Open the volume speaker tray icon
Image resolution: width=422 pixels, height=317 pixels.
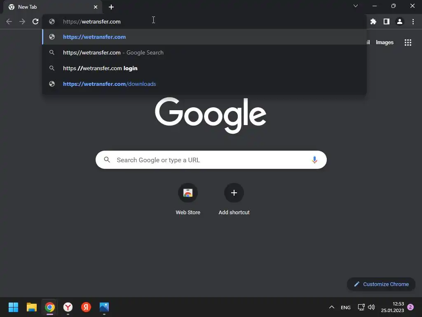pyautogui.click(x=371, y=307)
